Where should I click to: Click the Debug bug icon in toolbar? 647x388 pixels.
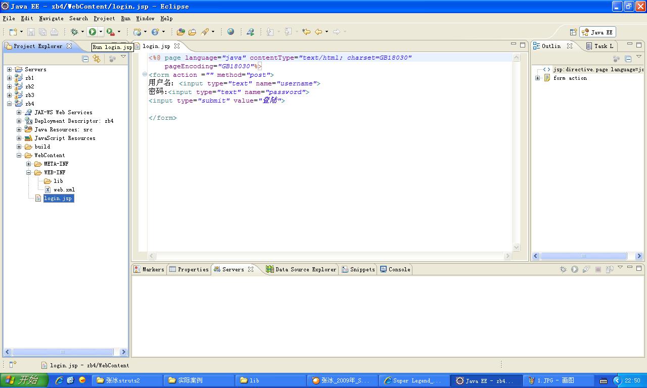pyautogui.click(x=74, y=32)
